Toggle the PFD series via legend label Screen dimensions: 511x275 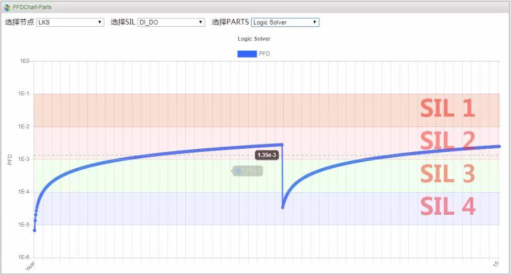tap(264, 53)
